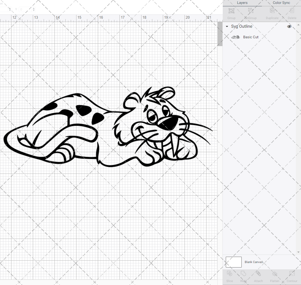Click the Y position stepper arrows
This screenshot has height=285, width=301.
[x=34, y=9]
